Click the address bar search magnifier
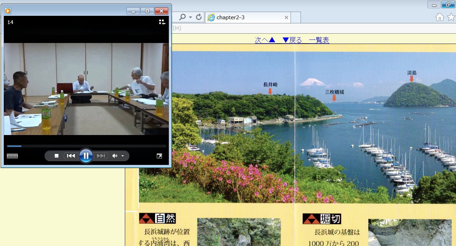This screenshot has height=246, width=456. [x=183, y=17]
